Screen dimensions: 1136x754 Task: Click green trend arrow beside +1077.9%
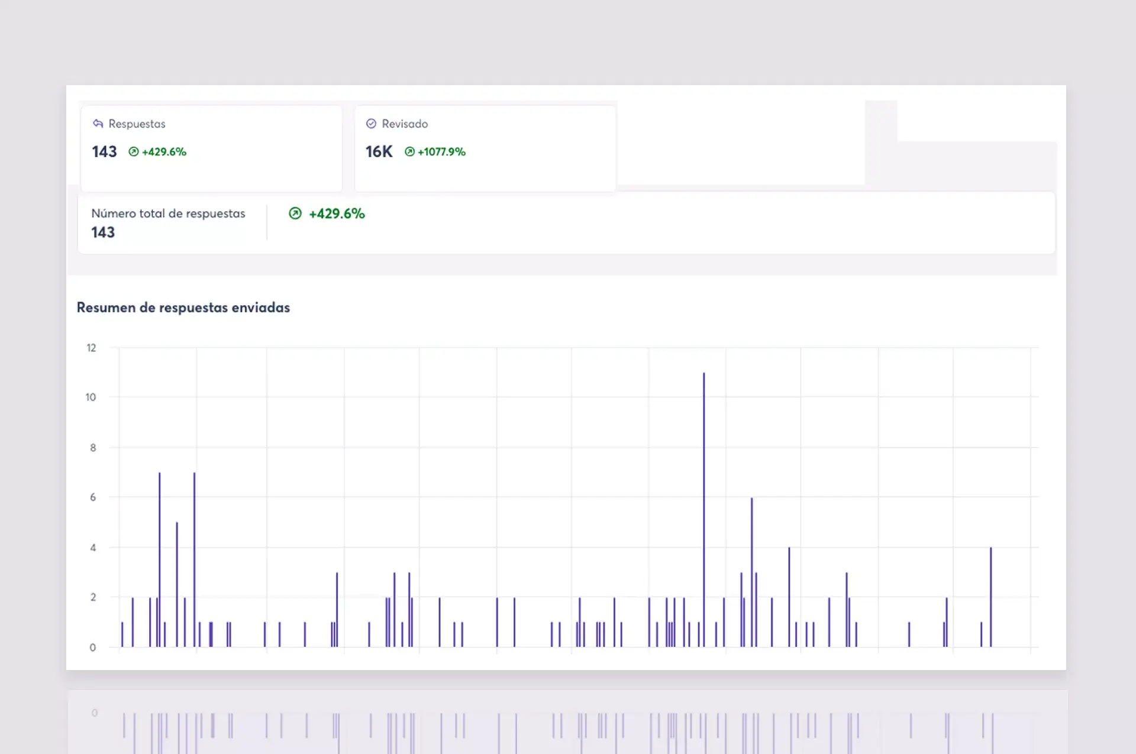pos(409,152)
